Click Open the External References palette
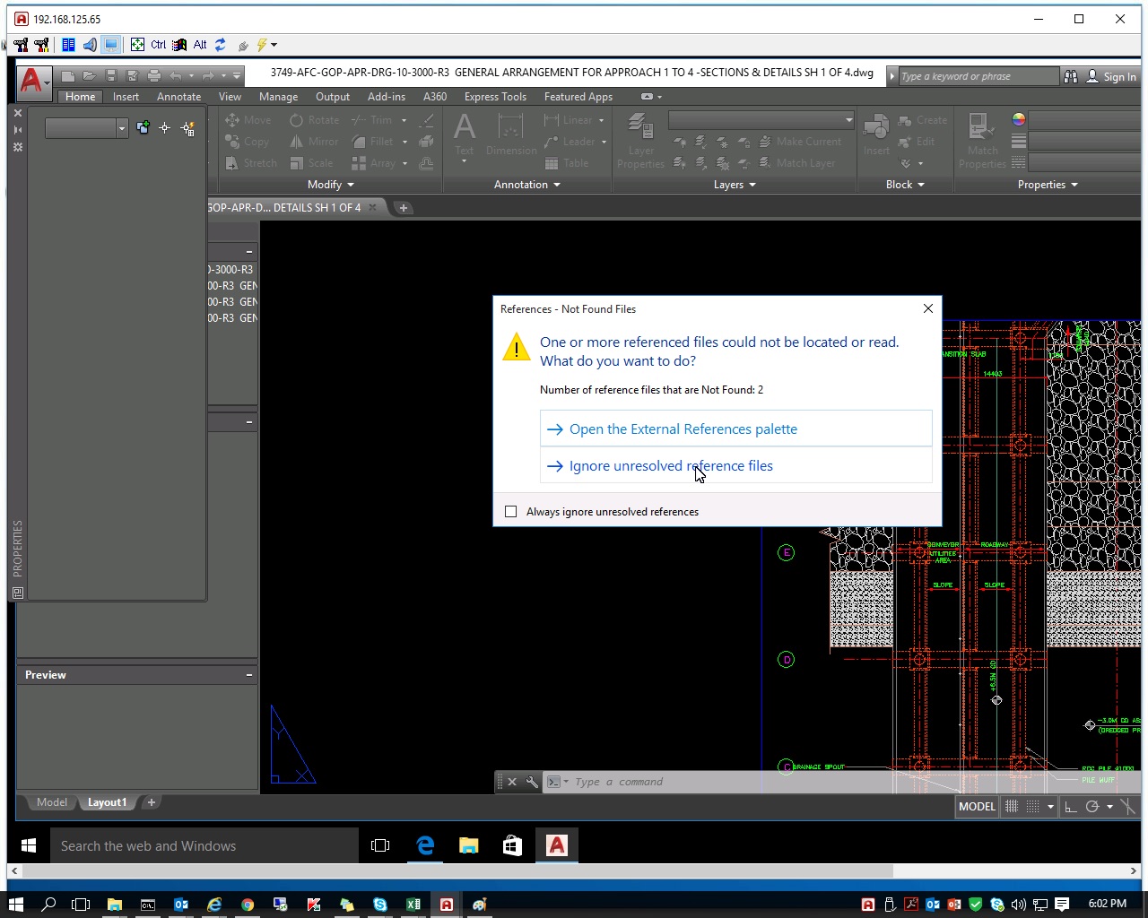This screenshot has width=1148, height=918. coord(683,429)
